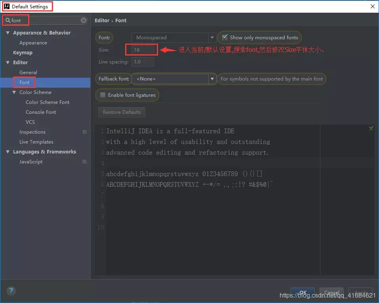Open the General editor settings
The height and width of the screenshot is (303, 379).
point(28,72)
